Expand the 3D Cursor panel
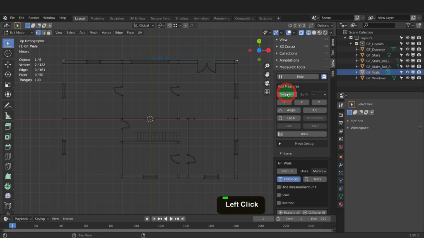 coord(287,47)
